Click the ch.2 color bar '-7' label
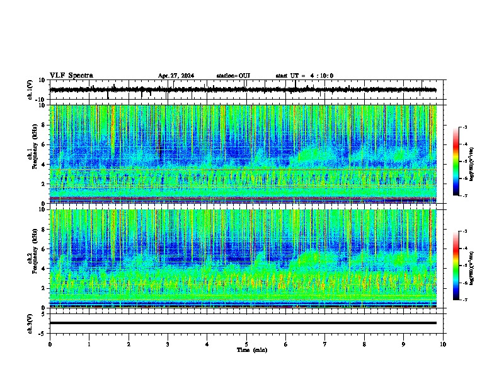 pos(464,300)
